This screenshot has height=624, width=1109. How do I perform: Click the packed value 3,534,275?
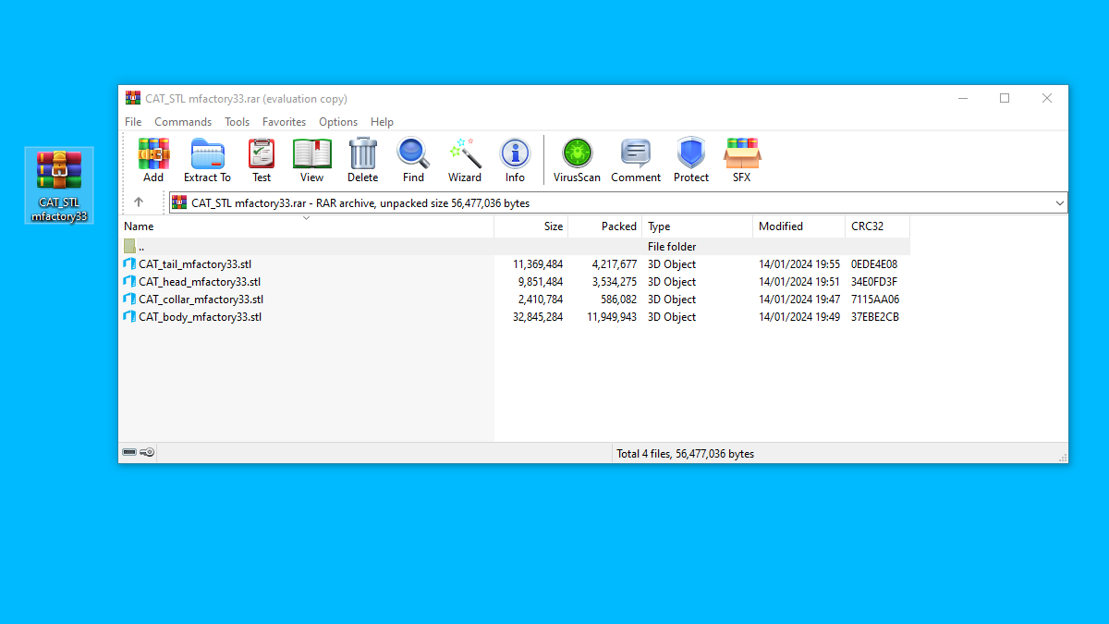point(615,282)
